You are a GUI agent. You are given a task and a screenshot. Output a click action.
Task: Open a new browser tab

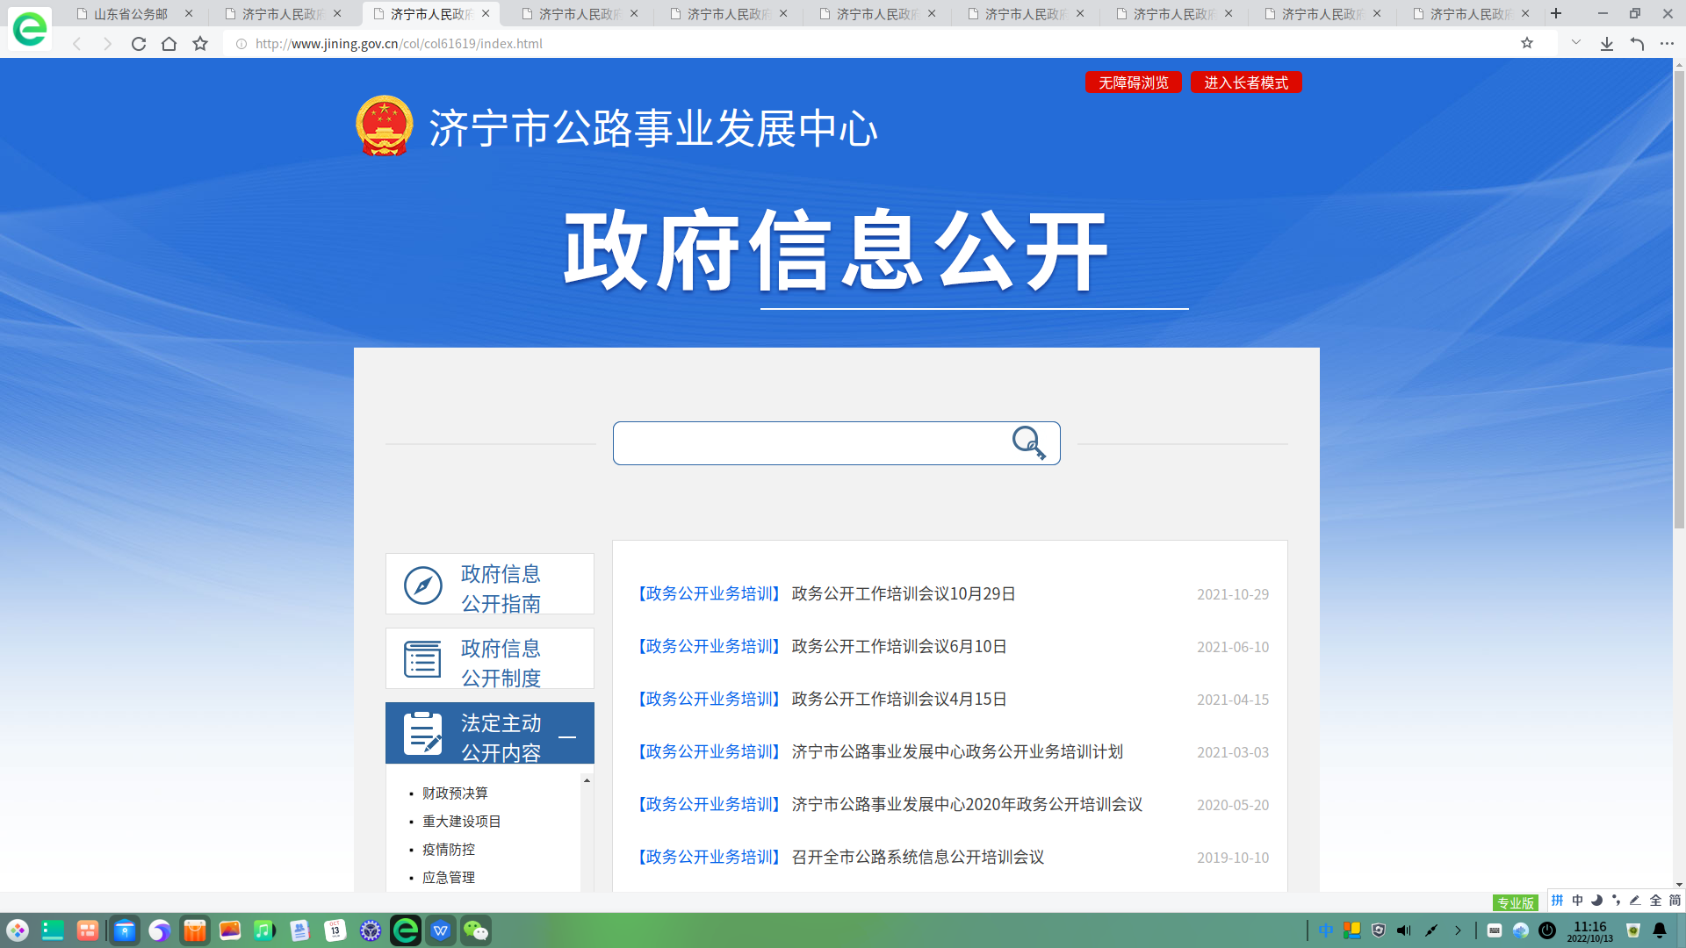click(x=1556, y=14)
